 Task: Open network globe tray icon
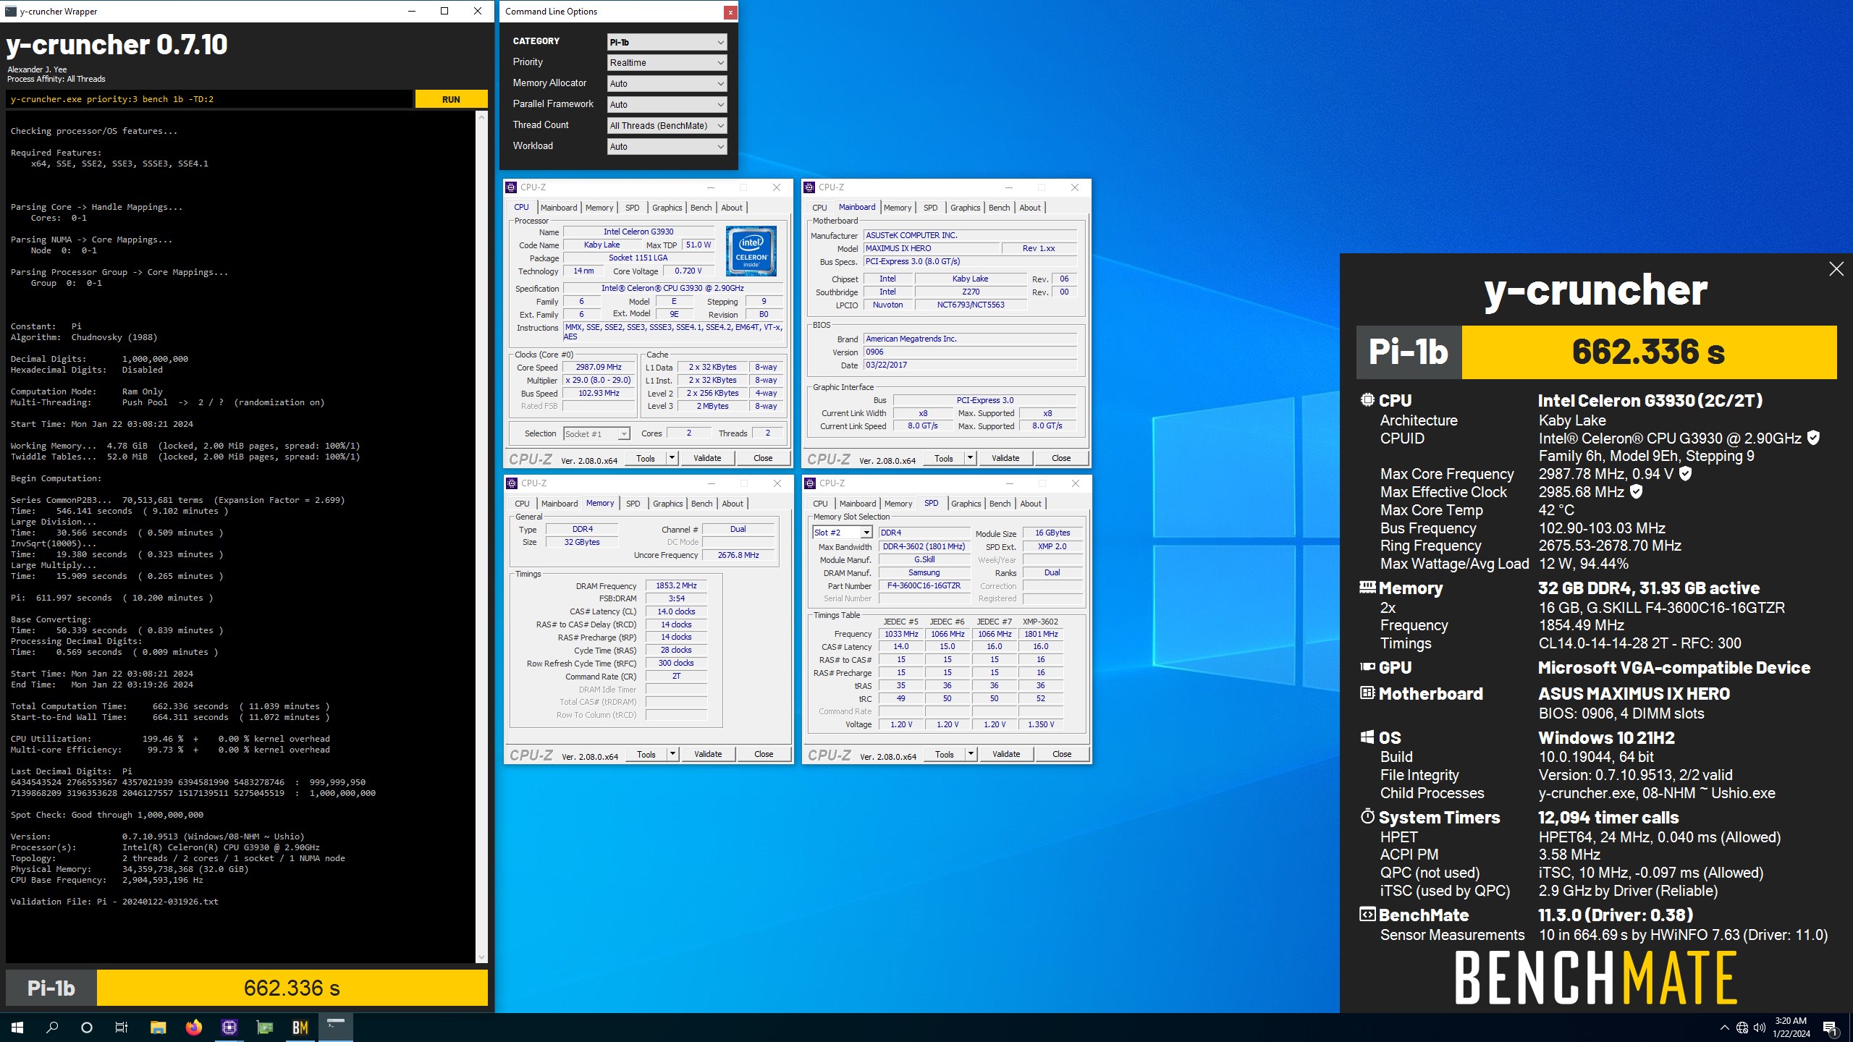point(1742,1028)
